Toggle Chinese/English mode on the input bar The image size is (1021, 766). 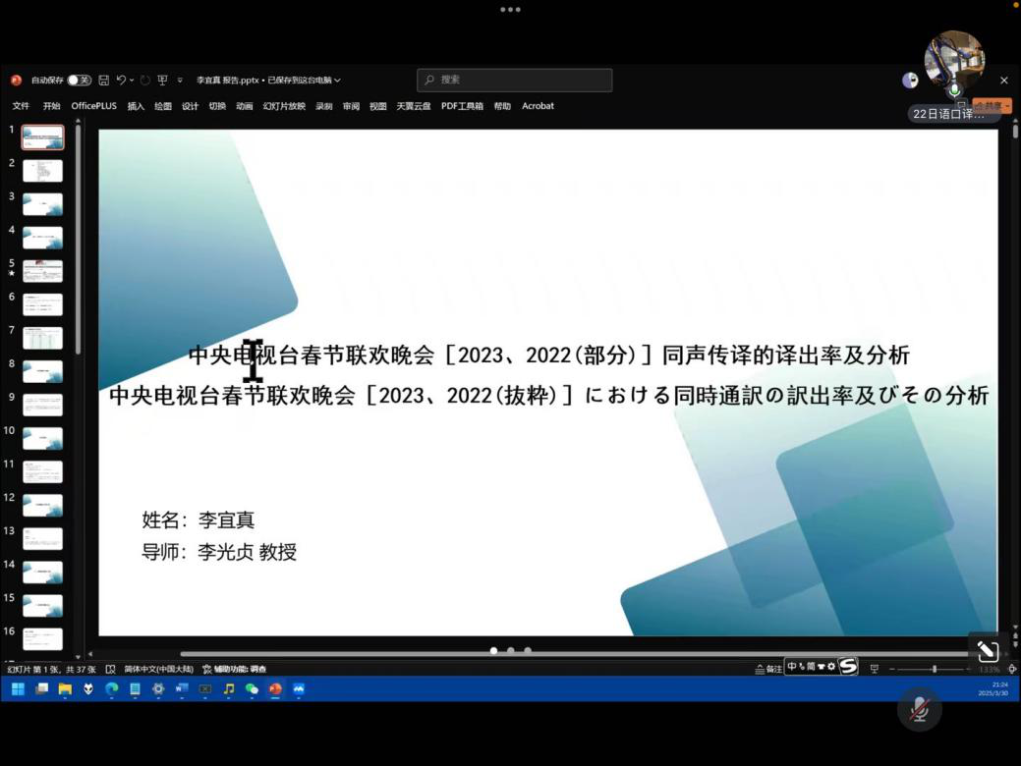click(x=792, y=667)
